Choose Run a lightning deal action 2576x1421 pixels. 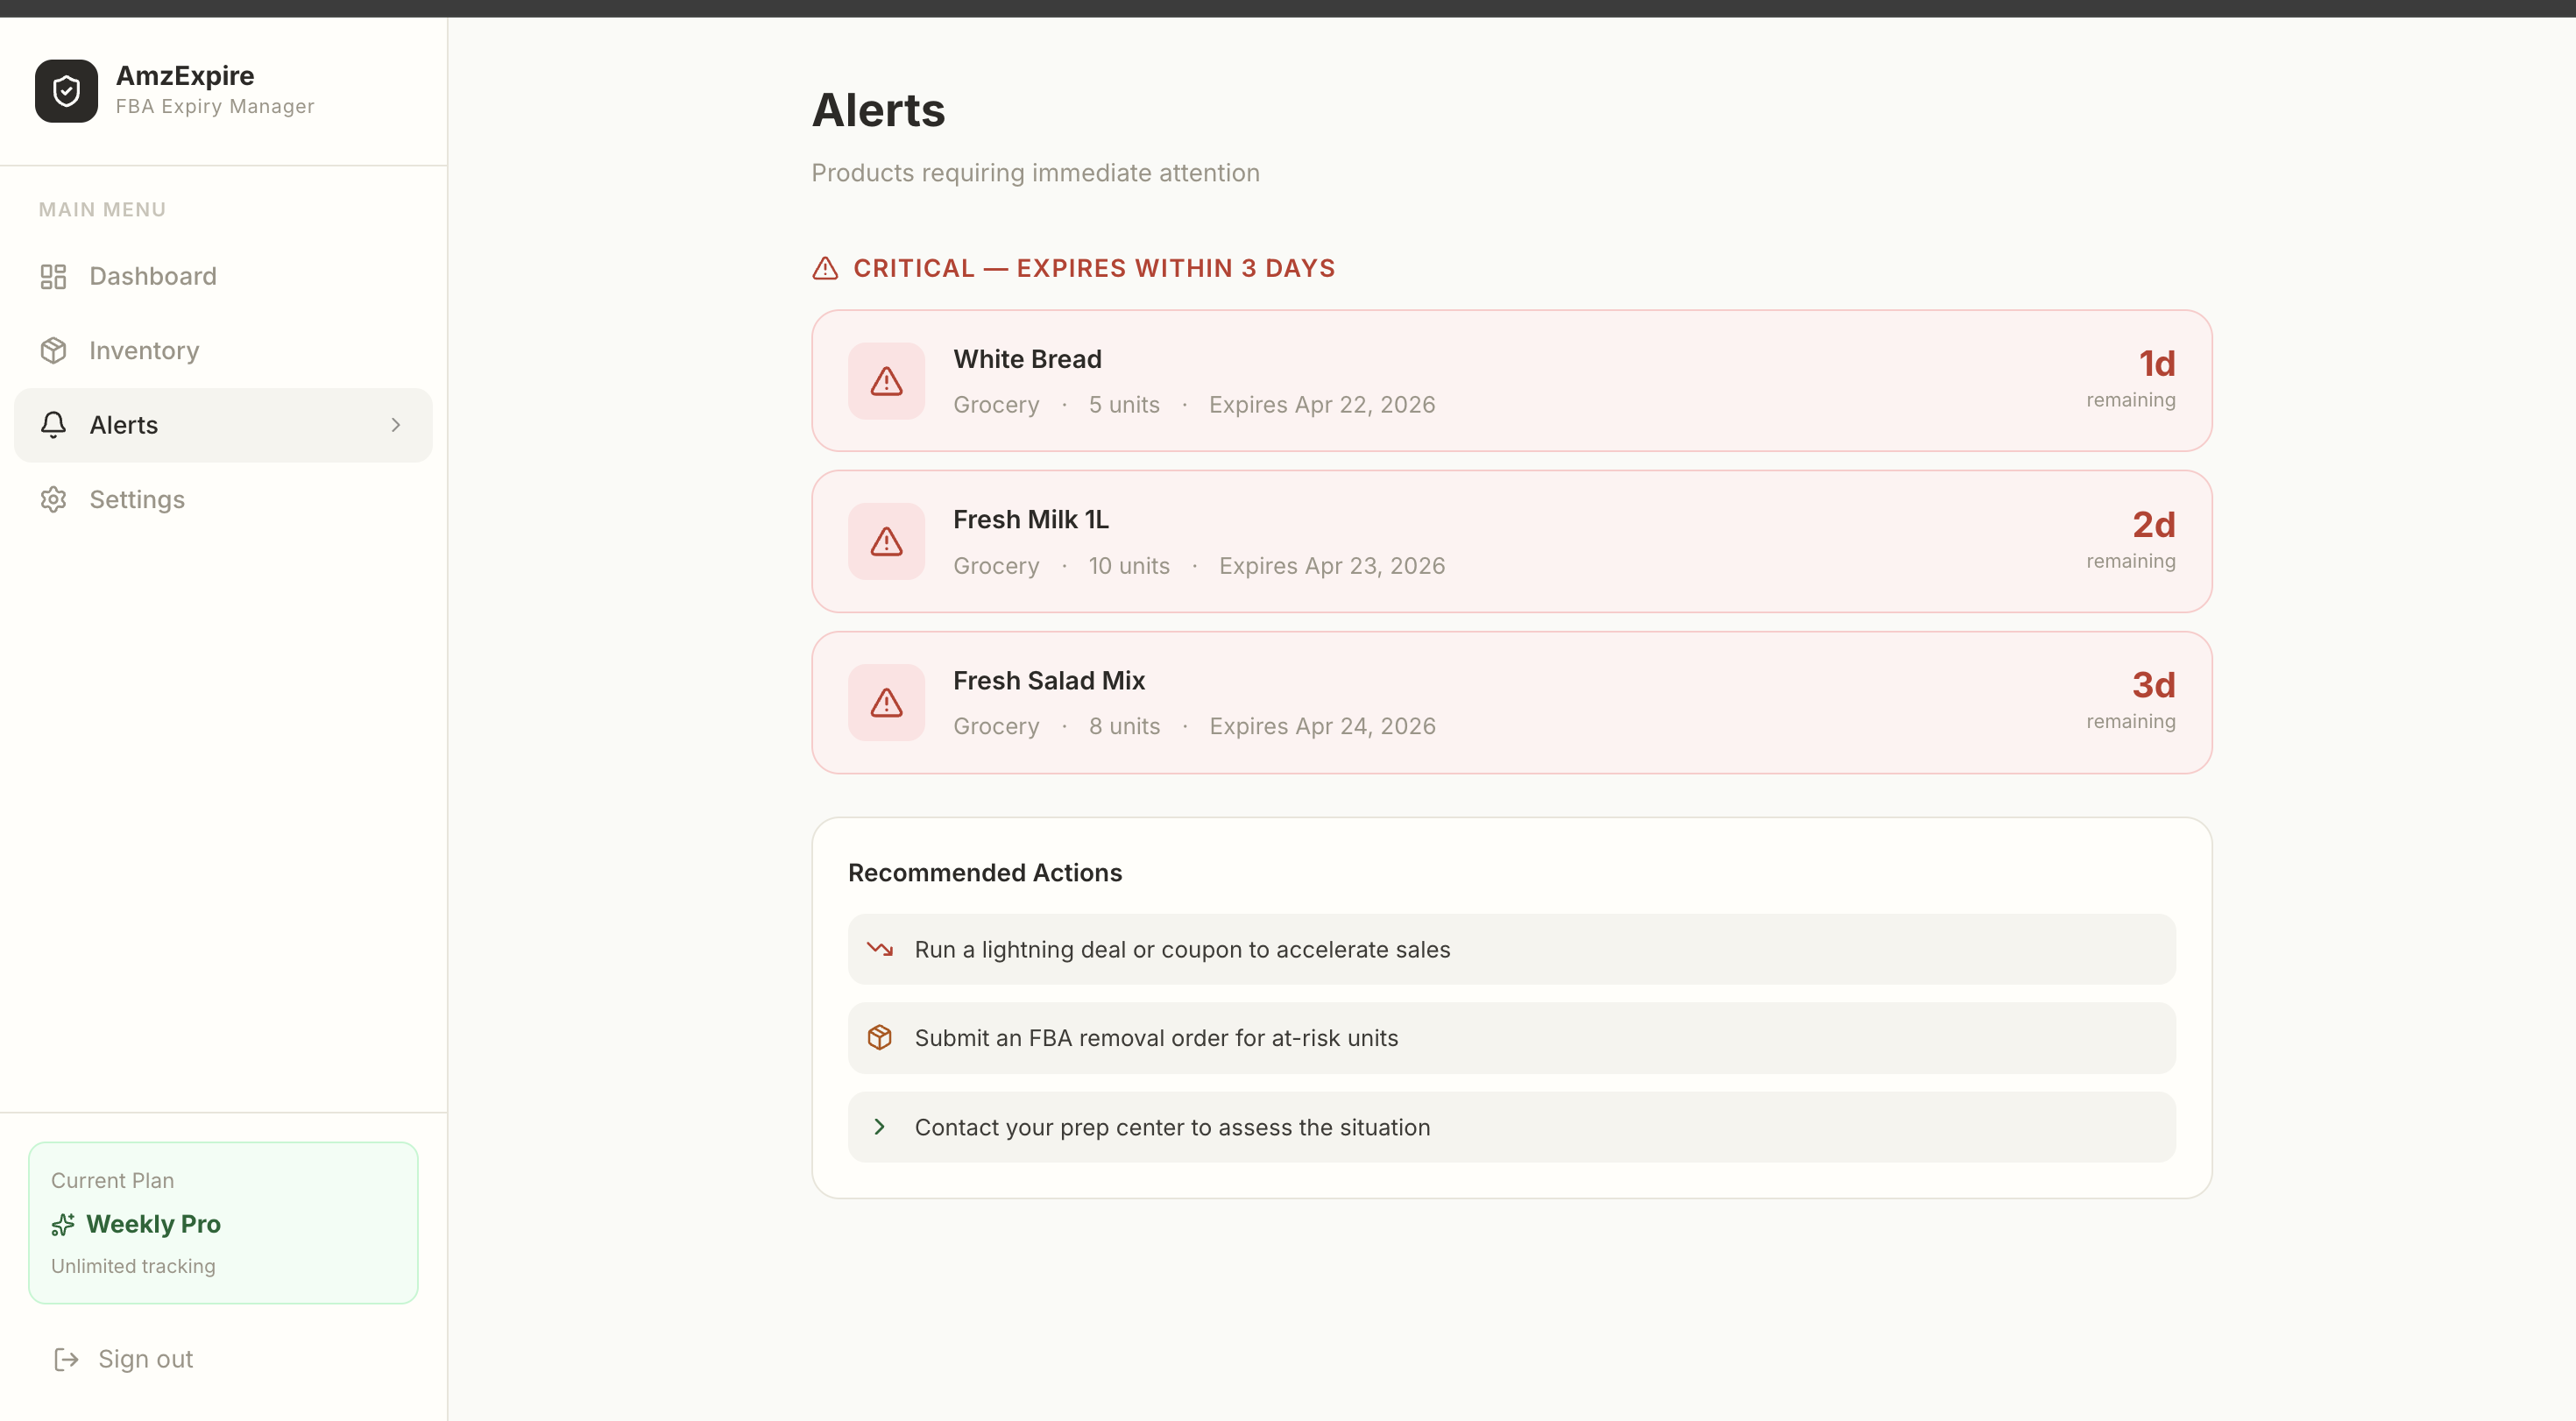click(x=1511, y=949)
